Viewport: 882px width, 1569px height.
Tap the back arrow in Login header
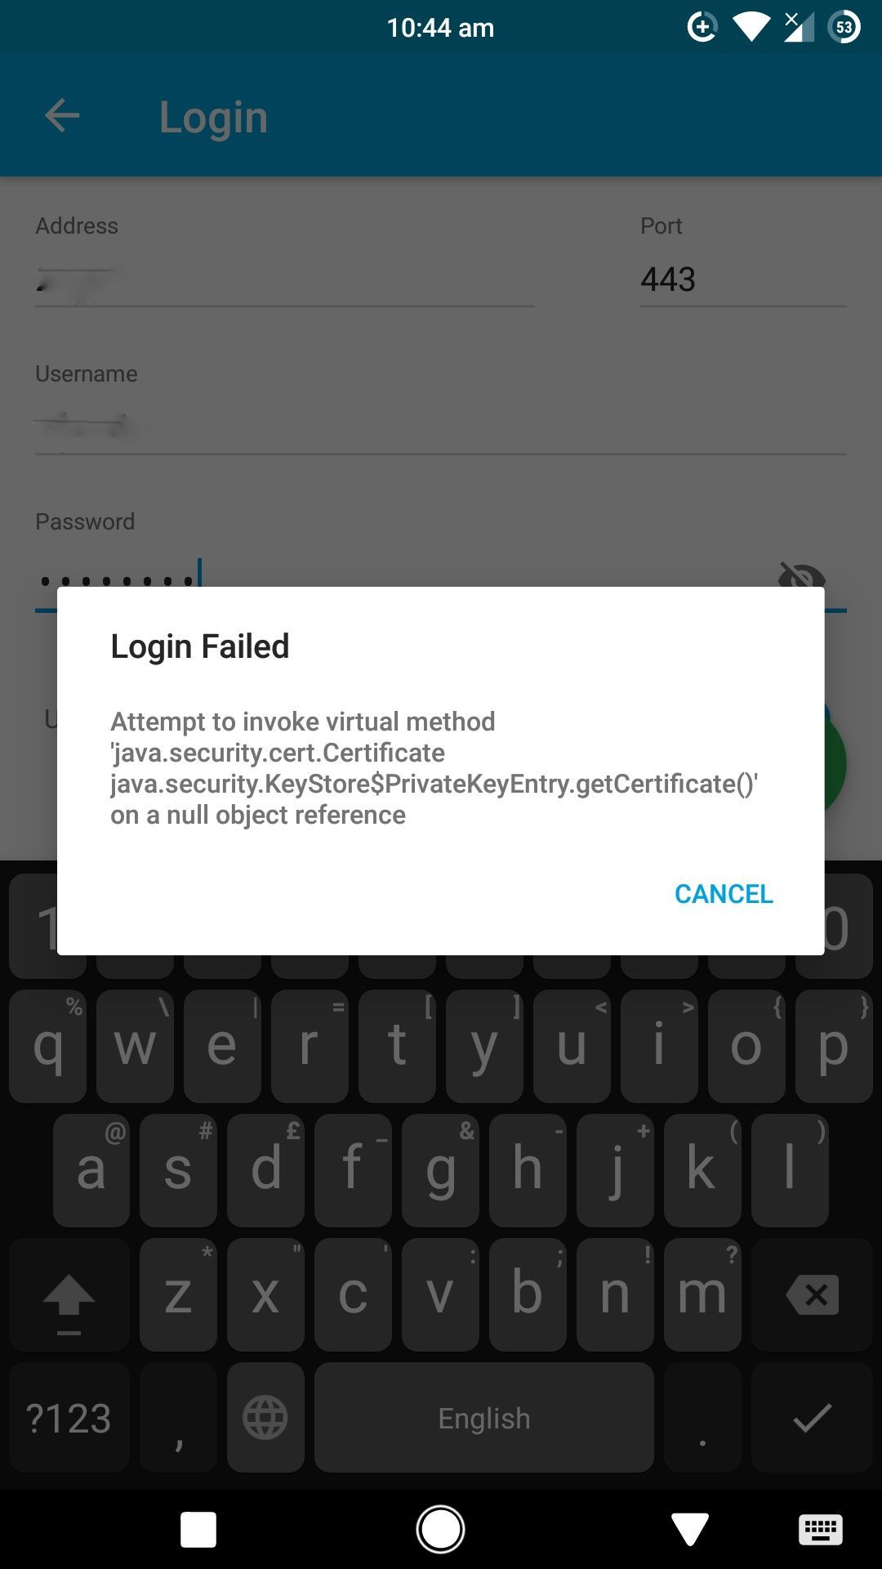click(x=62, y=115)
